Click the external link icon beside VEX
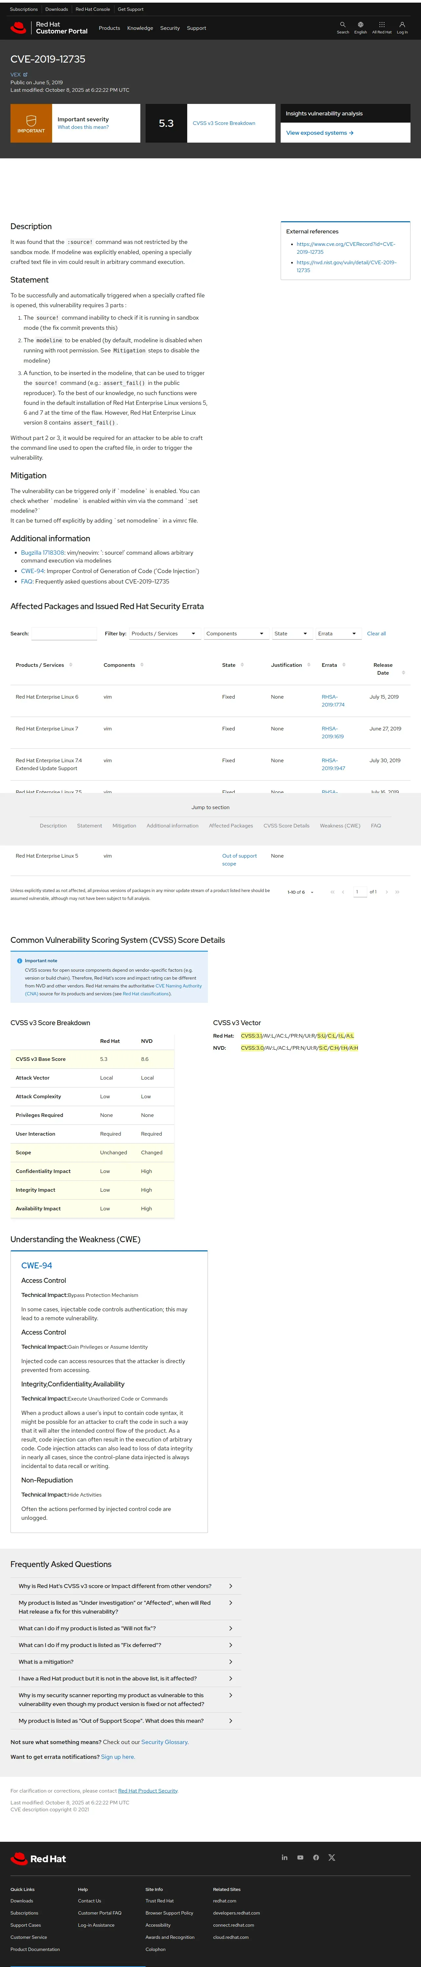 25,75
